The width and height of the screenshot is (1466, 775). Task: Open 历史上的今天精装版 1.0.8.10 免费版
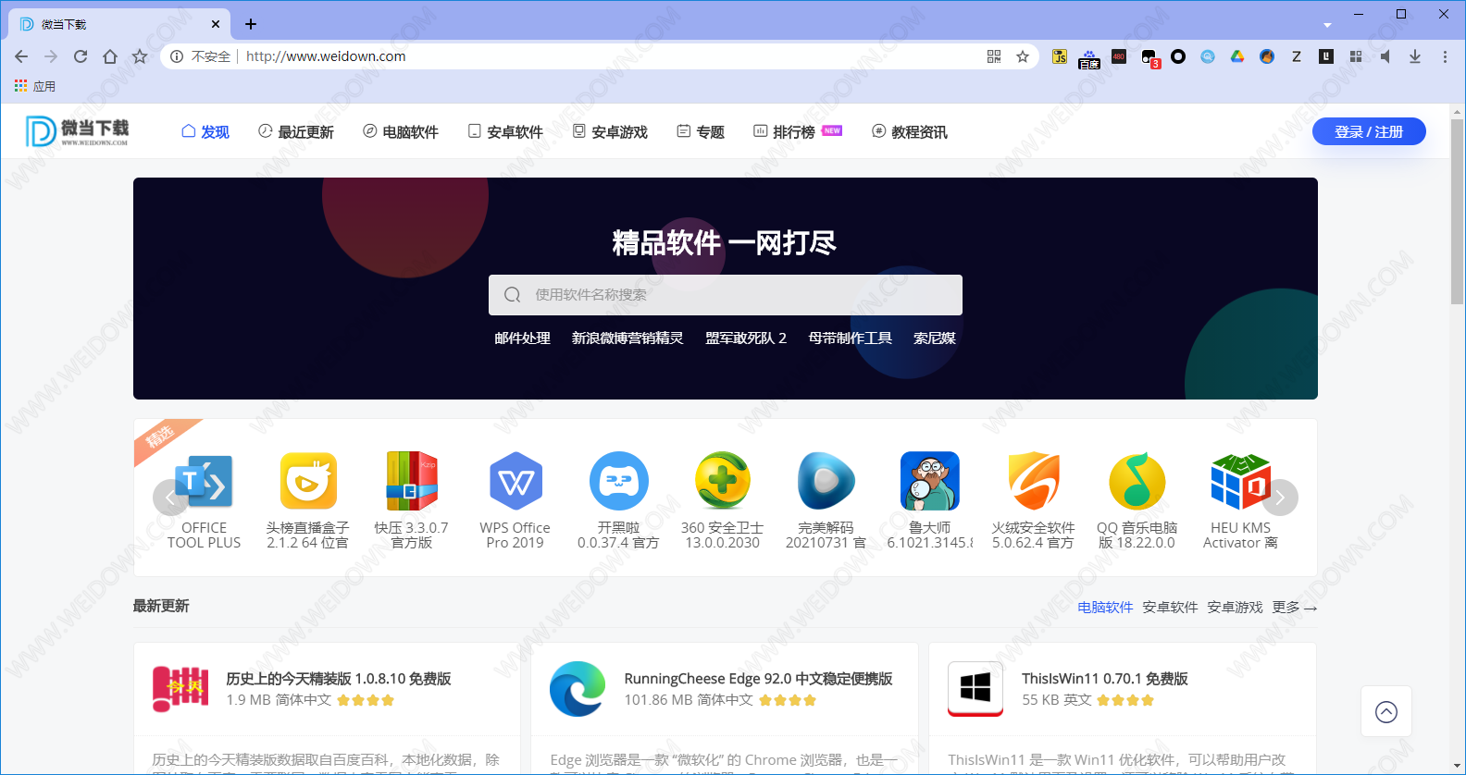pos(339,679)
